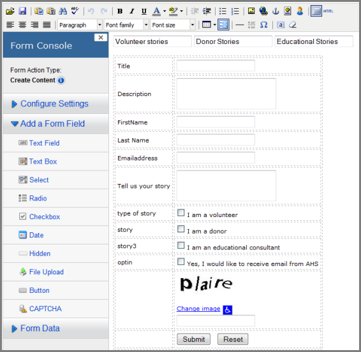
Task: Open the Donor Stories tab
Action: point(233,41)
